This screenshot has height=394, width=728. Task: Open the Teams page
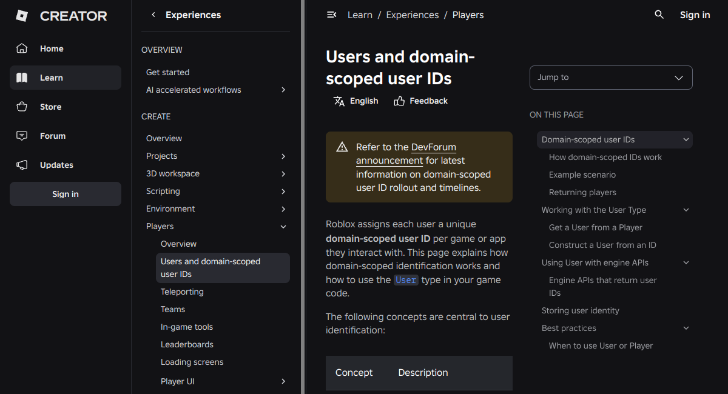coord(173,309)
